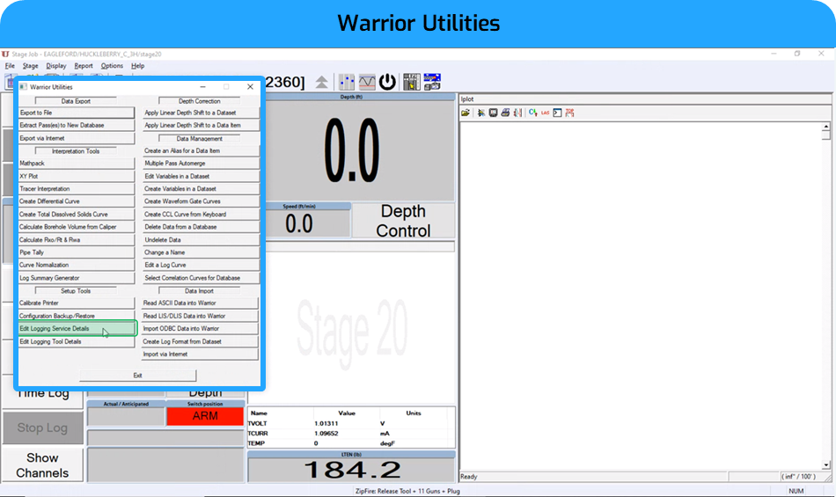
Task: Launch Mathpack from Interpretation Tools
Action: [x=77, y=164]
